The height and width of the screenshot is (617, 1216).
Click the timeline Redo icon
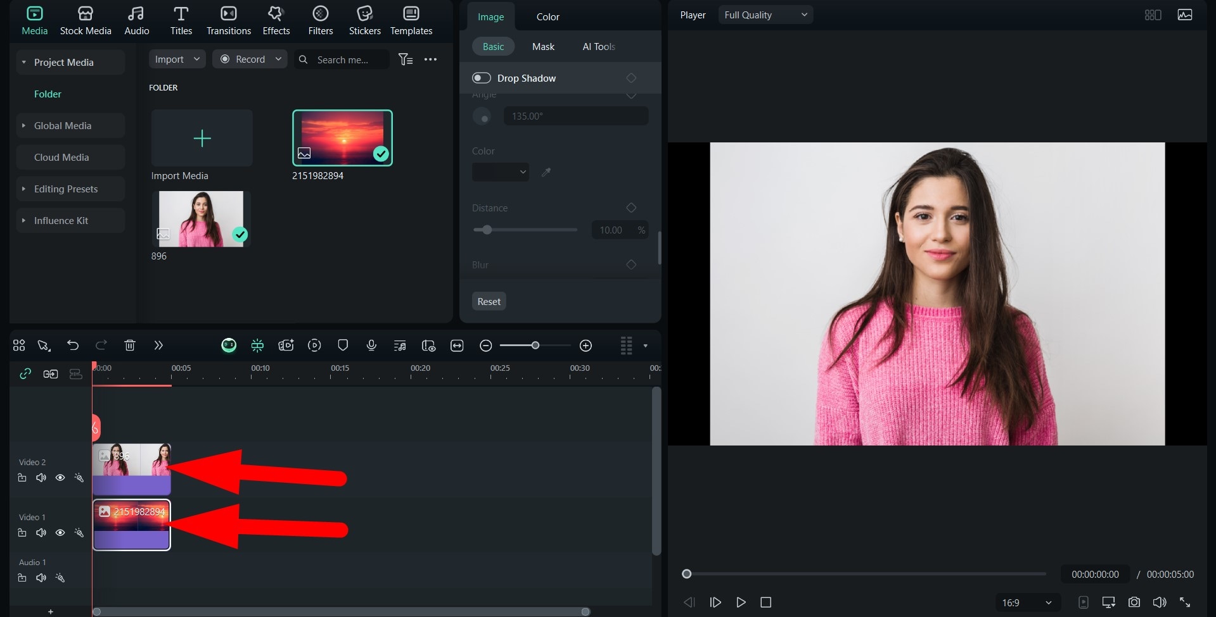pos(101,345)
